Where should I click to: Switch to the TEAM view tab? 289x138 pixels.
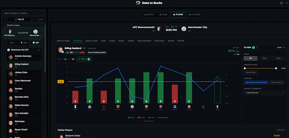pyautogui.click(x=163, y=15)
